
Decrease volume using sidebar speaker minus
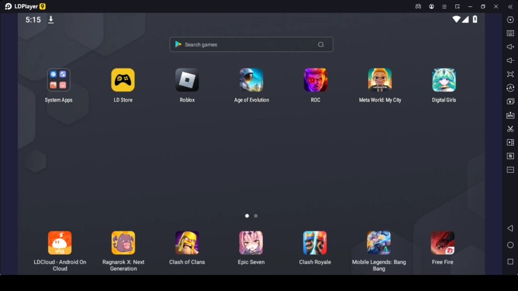[x=510, y=61]
